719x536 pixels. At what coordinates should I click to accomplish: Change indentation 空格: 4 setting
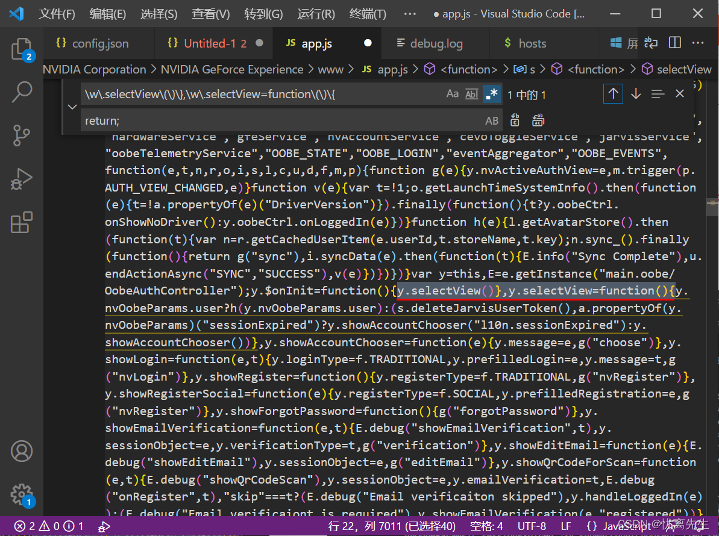tap(486, 526)
